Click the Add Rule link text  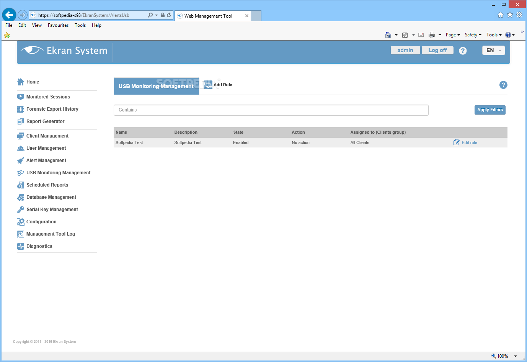223,85
